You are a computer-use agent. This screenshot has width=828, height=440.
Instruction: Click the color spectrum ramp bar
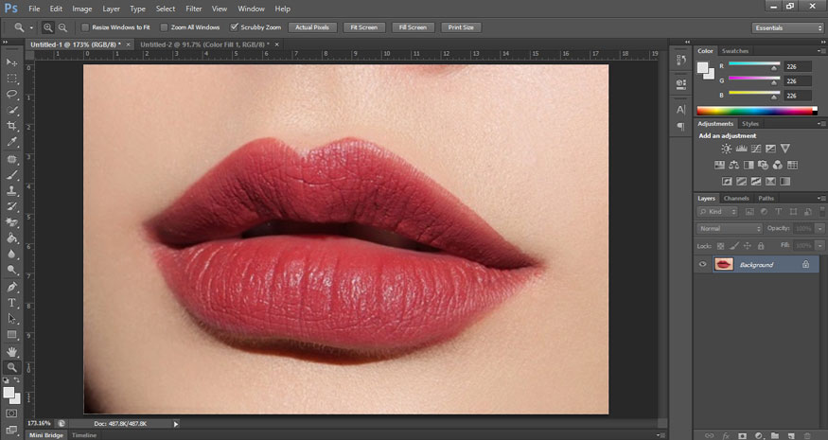pyautogui.click(x=753, y=111)
